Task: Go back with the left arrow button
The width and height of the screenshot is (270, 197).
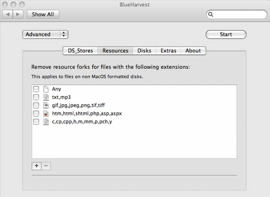Action: [7, 14]
